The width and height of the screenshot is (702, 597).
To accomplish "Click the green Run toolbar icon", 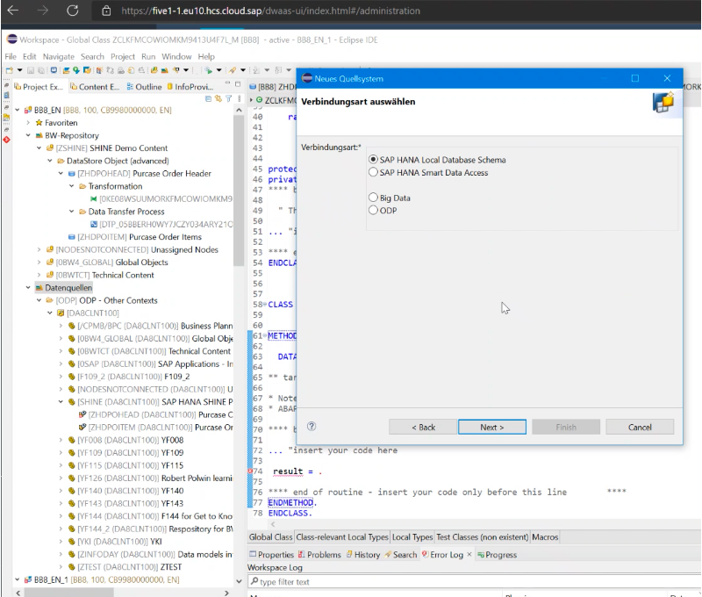I will click(209, 70).
